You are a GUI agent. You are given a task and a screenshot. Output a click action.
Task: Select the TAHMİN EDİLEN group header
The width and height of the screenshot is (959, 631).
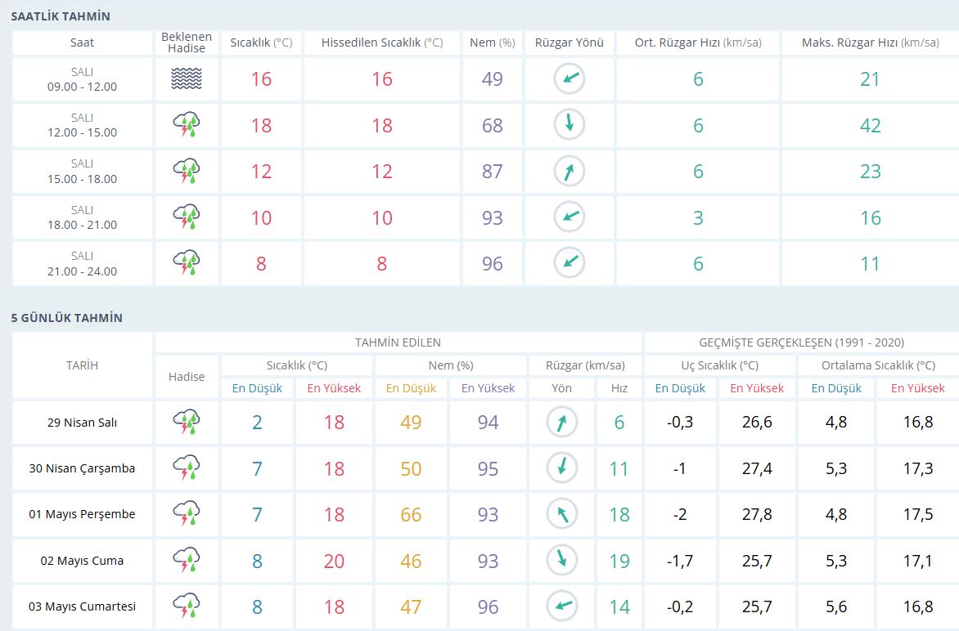point(398,342)
